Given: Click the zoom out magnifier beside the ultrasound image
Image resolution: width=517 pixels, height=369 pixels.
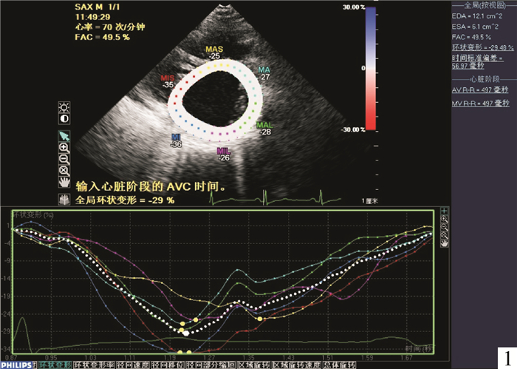Looking at the screenshot, I should point(64,158).
